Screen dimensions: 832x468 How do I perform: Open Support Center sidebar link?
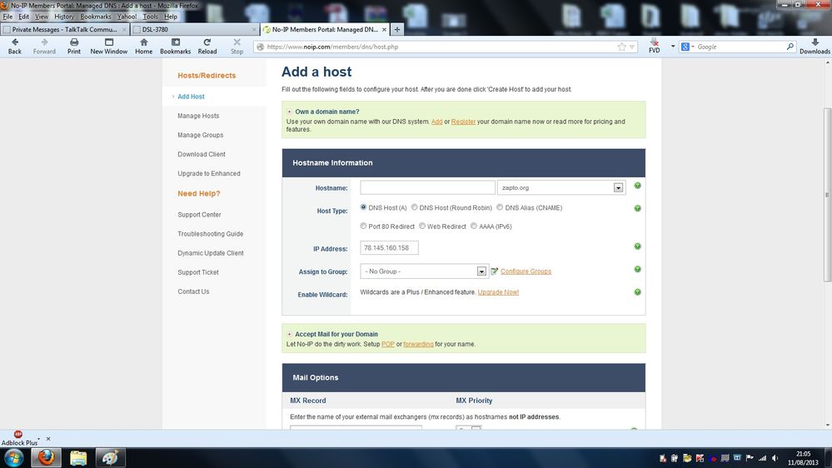pos(199,214)
